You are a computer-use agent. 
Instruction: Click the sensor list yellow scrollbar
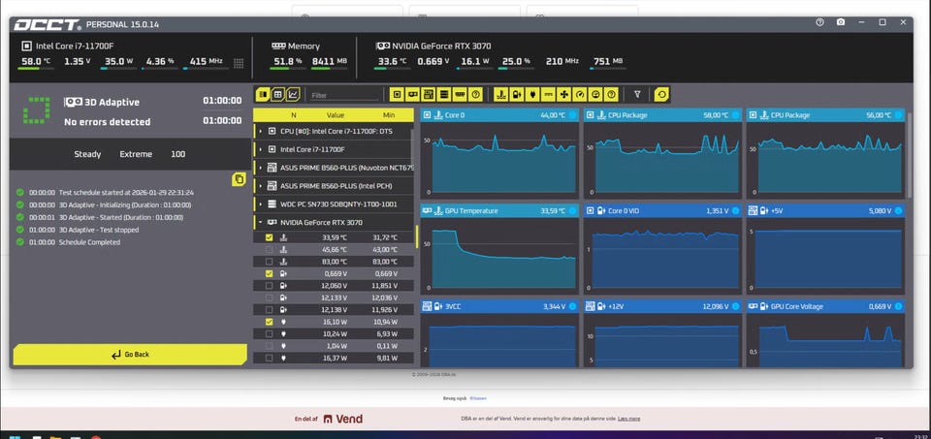coord(417,236)
